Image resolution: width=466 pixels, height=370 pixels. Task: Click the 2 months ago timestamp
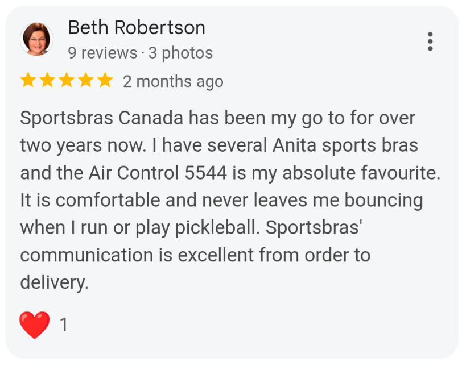pos(172,81)
